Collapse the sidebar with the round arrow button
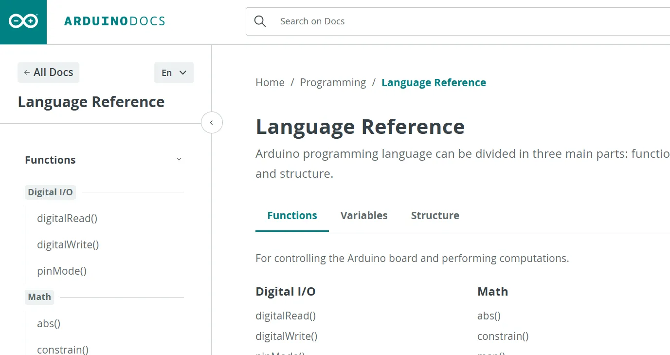The height and width of the screenshot is (355, 670). 212,123
